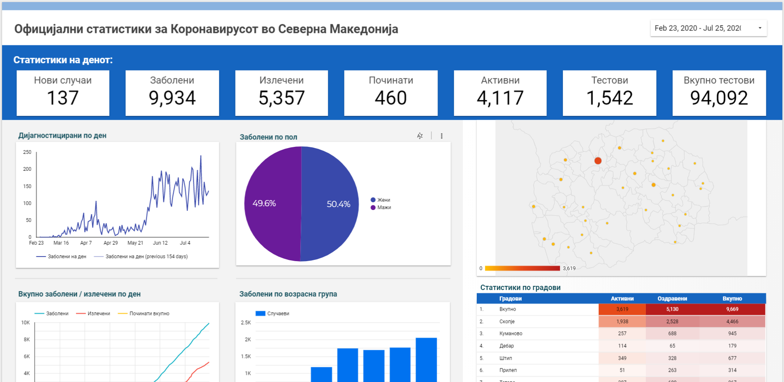Open the date range dropdown
This screenshot has width=784, height=382.
pyautogui.click(x=708, y=28)
